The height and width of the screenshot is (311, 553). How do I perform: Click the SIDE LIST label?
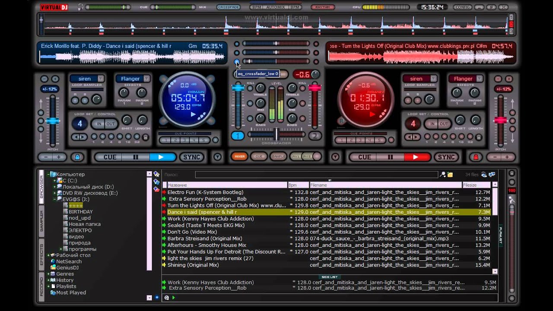point(330,277)
